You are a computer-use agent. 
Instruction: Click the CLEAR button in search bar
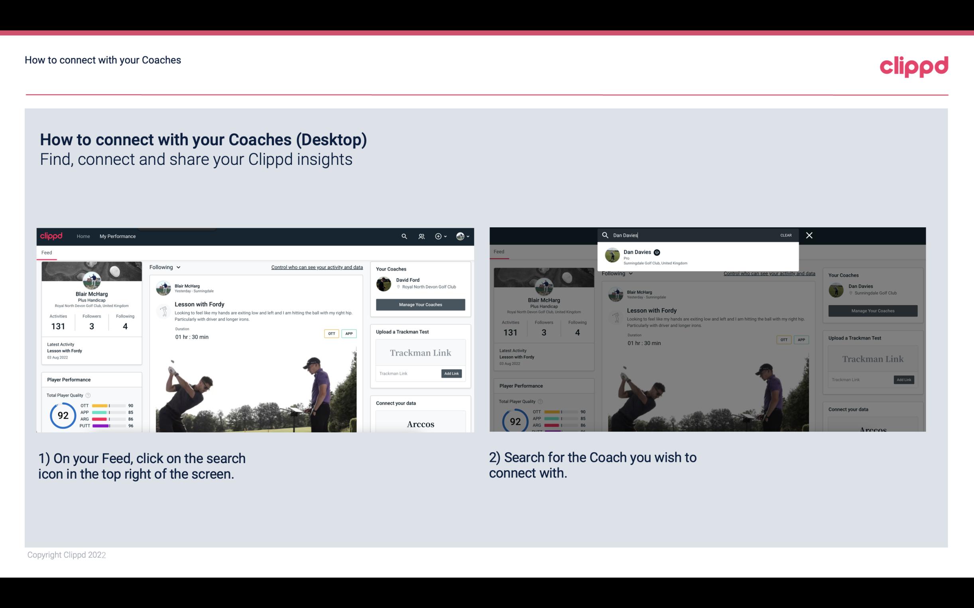[786, 235]
